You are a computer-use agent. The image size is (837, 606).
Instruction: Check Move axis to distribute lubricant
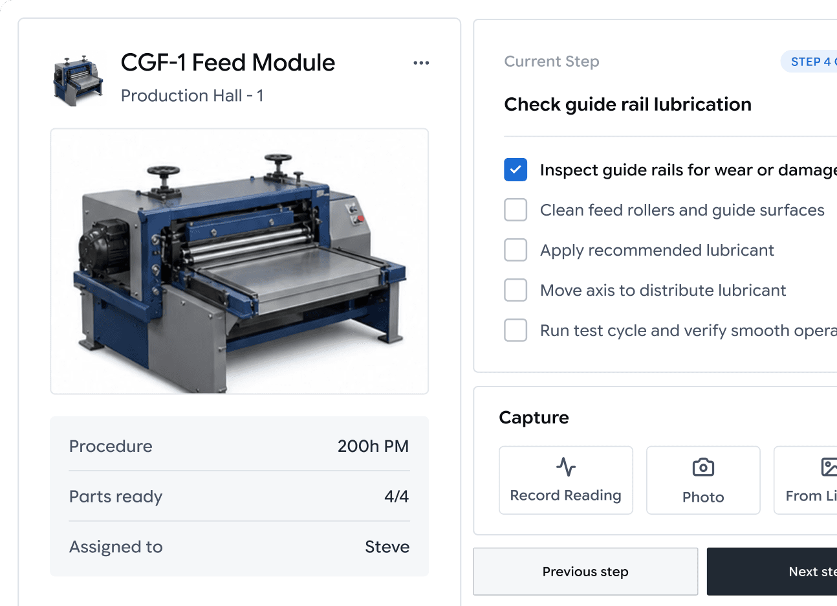[516, 290]
